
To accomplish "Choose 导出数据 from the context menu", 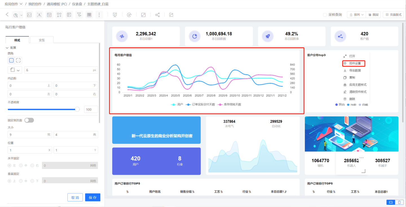I will coord(355,70).
